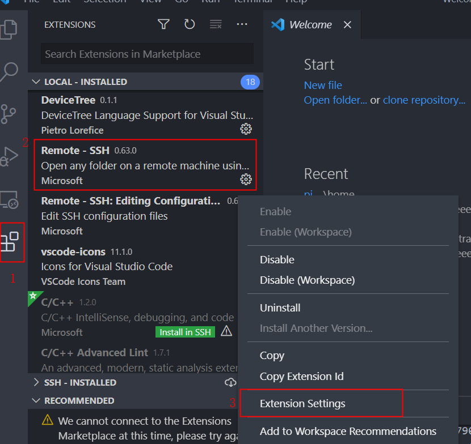Image resolution: width=471 pixels, height=444 pixels.
Task: Click the Extensions panel title
Action: tap(70, 24)
